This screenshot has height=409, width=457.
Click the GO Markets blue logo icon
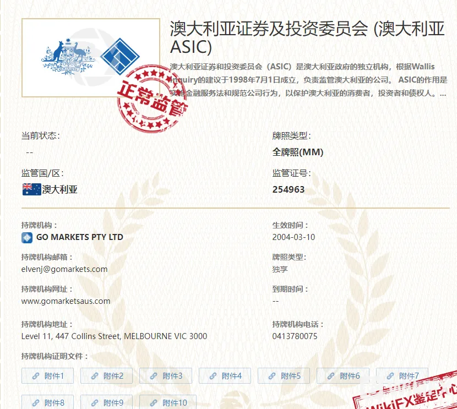pyautogui.click(x=27, y=238)
